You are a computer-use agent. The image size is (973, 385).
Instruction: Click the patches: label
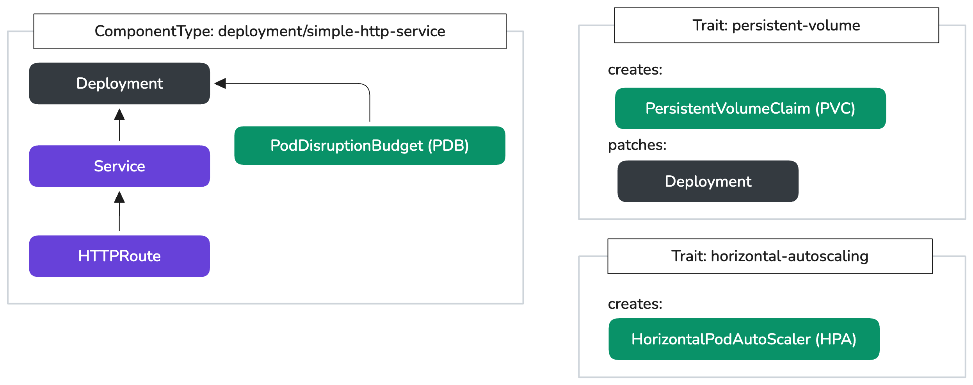(x=637, y=145)
